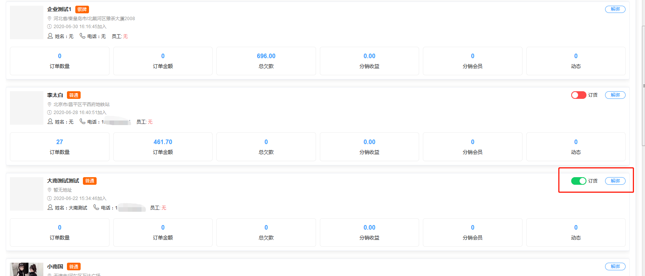645x276 pixels.
Task: Open 动态 box for 李太白
Action: pos(576,147)
